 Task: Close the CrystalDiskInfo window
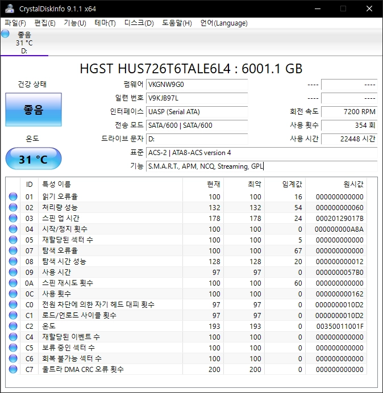pyautogui.click(x=369, y=9)
